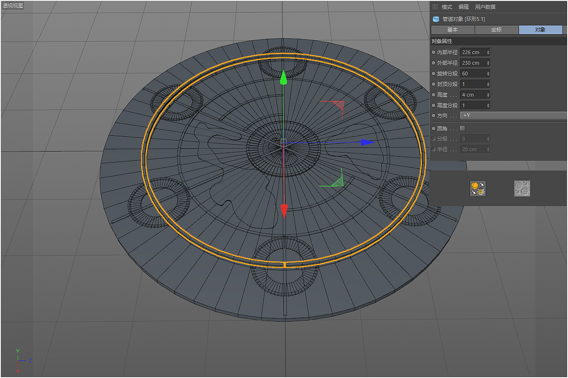
Task: Toggle the 外部半径 keyframe dot
Action: coord(434,63)
